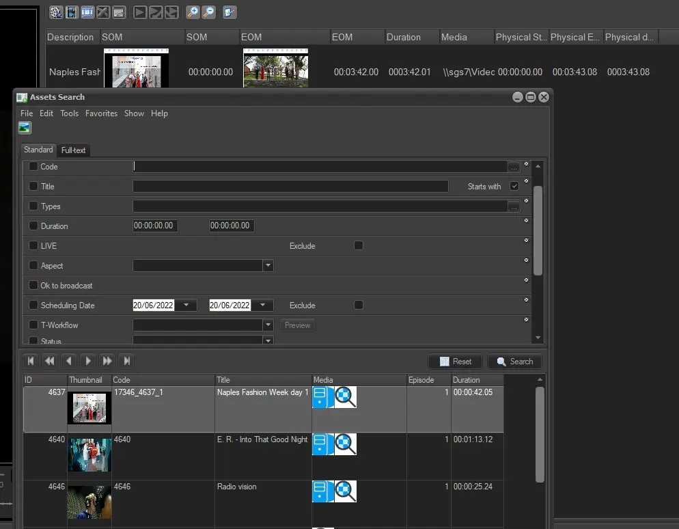
Task: Click the landscape picture icon below File menu
Action: pyautogui.click(x=25, y=128)
